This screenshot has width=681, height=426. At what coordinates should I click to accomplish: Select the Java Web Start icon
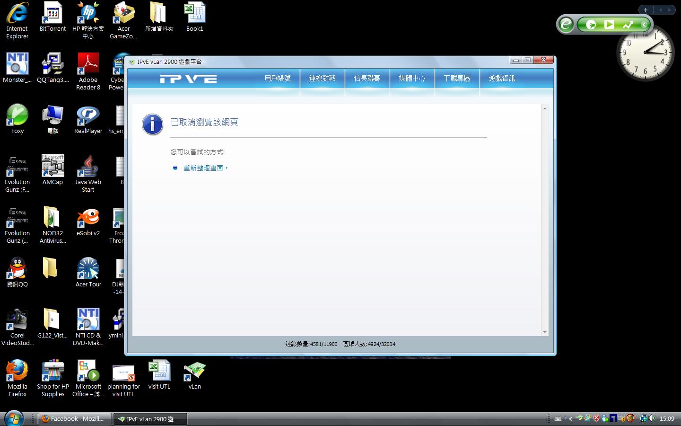pyautogui.click(x=88, y=174)
